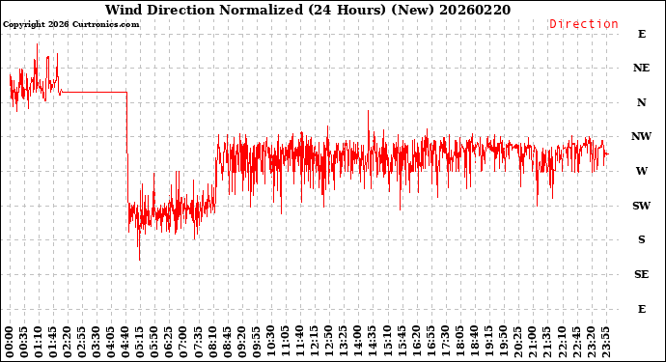Click the '00:35' time label
This screenshot has width=666, height=362.
pos(23,343)
